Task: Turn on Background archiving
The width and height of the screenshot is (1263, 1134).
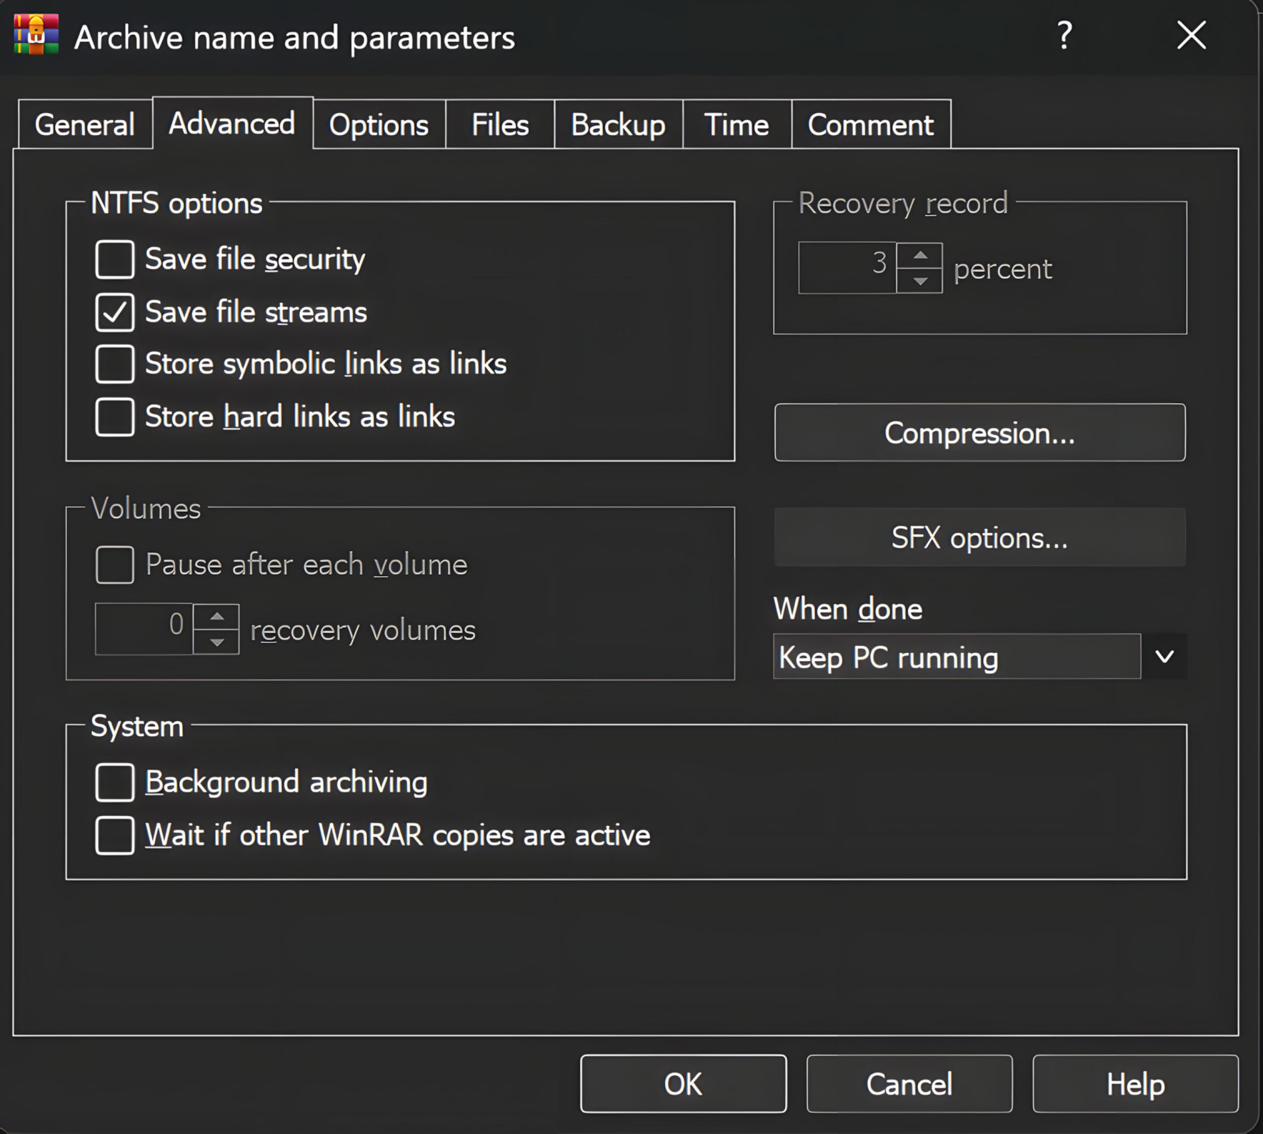Action: coord(115,782)
